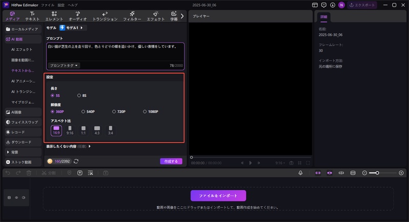Click the timeline zoom slider handle

377,173
